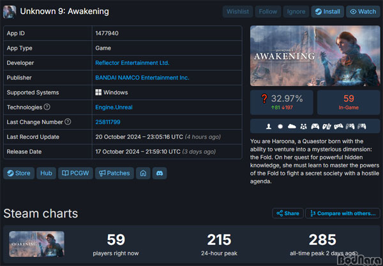This screenshot has width=383, height=266.
Task: Click the 59 In-Game counter box
Action: click(x=349, y=102)
